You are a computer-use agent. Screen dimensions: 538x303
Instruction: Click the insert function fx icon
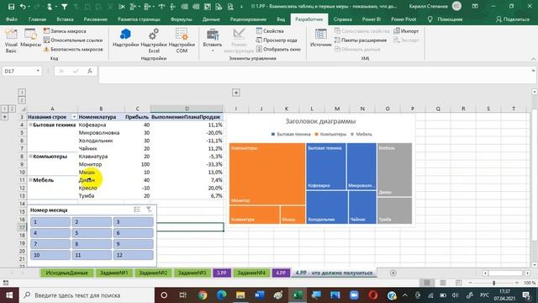pyautogui.click(x=90, y=71)
